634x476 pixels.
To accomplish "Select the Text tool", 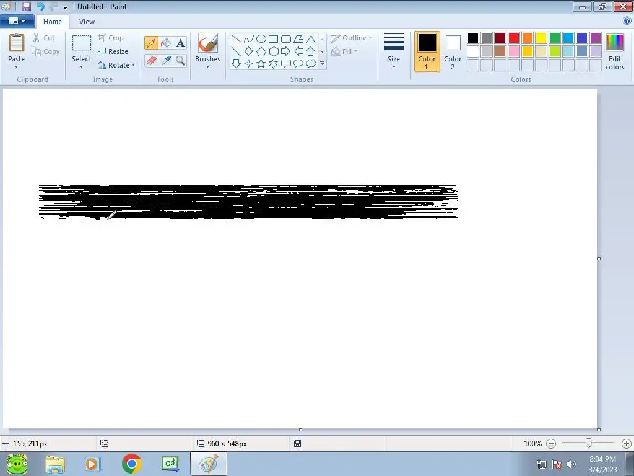I will (180, 43).
